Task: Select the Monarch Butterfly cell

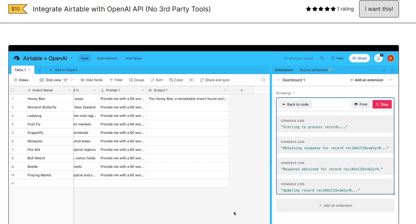Action: (41, 107)
